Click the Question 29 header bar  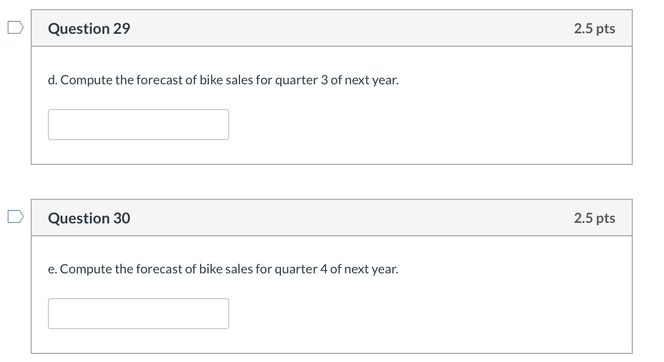coord(332,28)
